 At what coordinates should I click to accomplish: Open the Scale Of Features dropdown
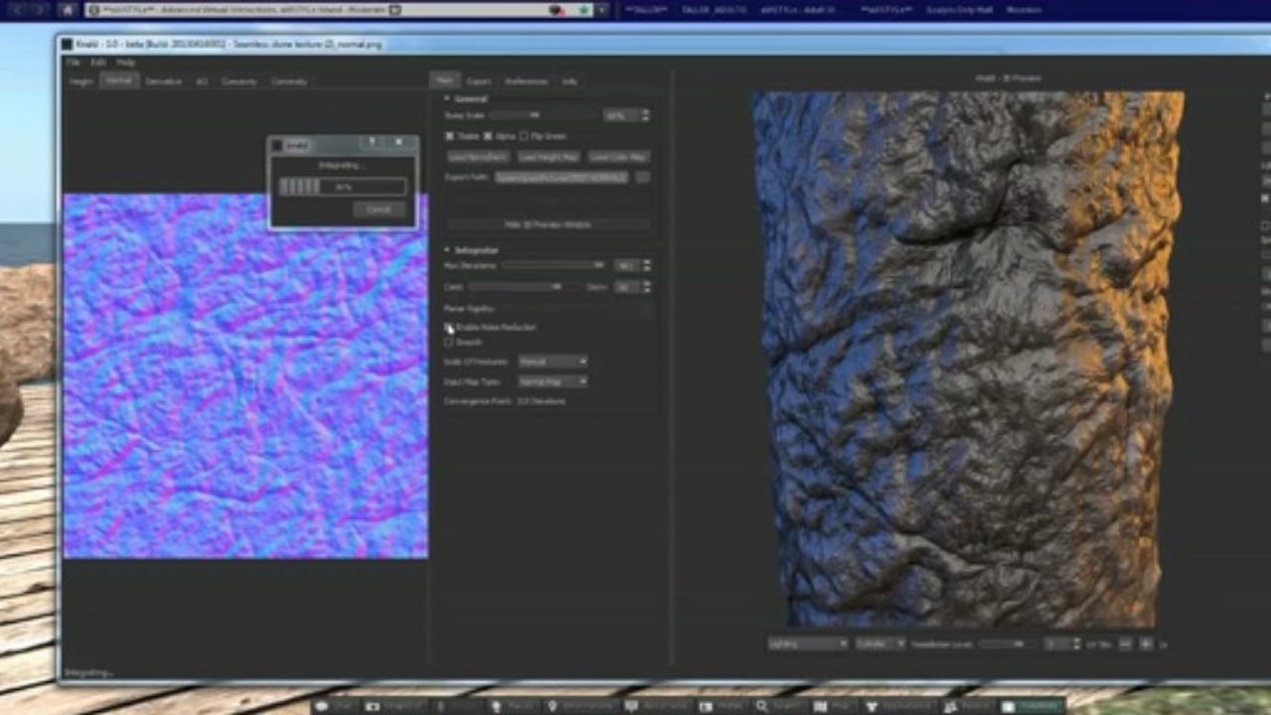click(553, 361)
